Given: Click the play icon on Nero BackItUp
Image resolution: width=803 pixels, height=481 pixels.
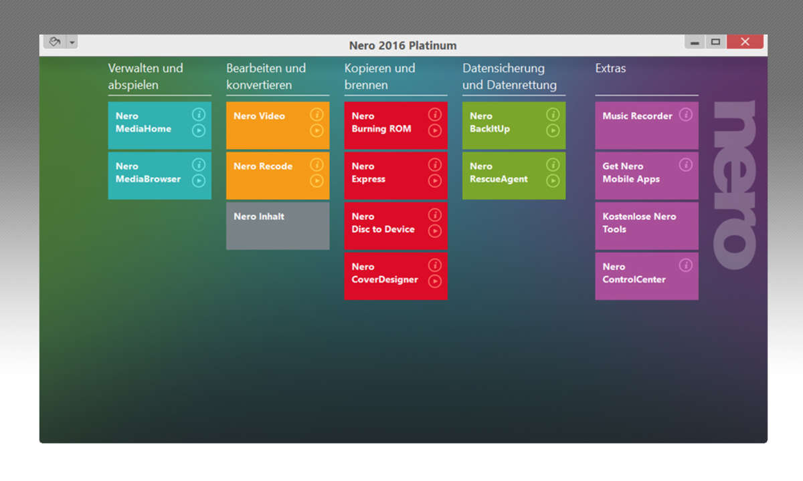Looking at the screenshot, I should (x=553, y=130).
